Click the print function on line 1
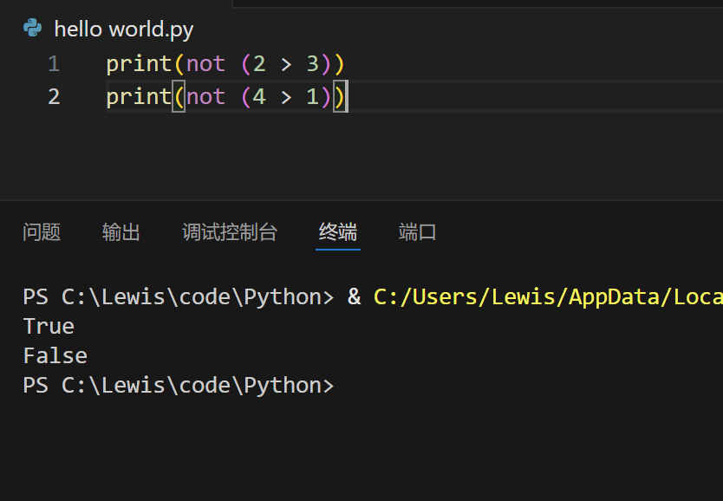 click(139, 64)
